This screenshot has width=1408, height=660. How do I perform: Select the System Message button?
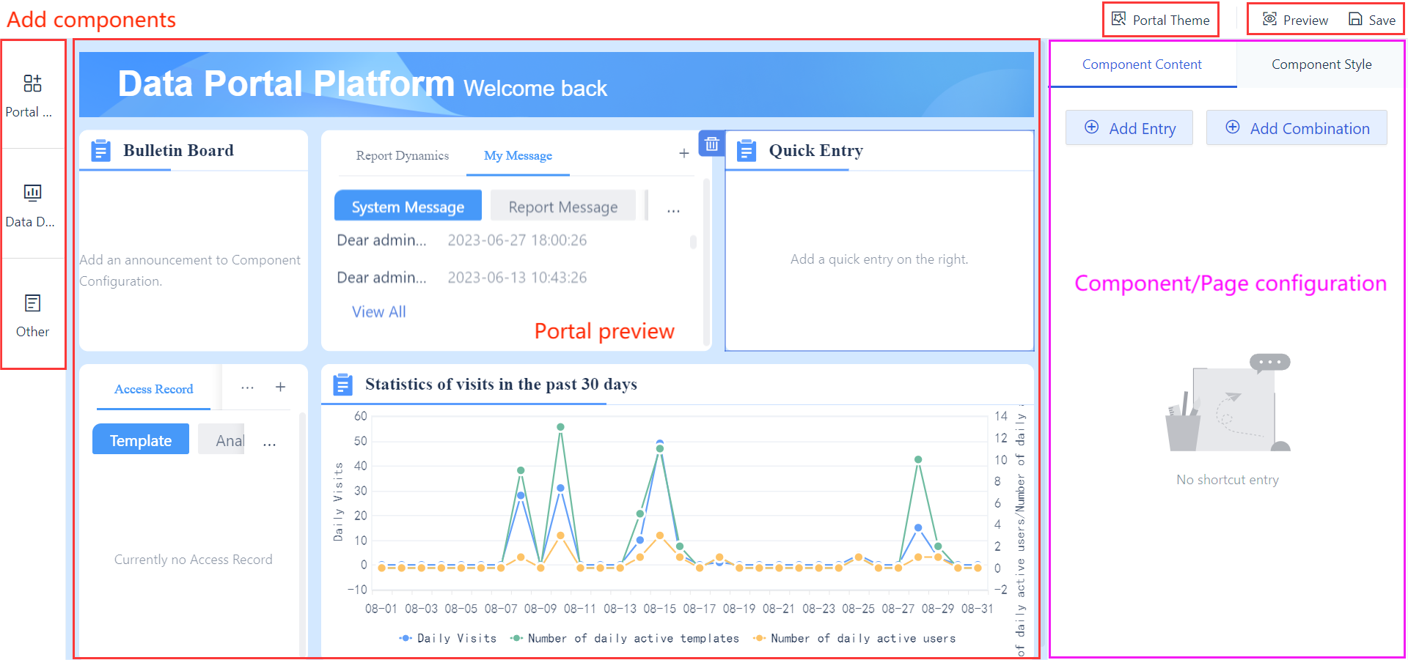408,207
